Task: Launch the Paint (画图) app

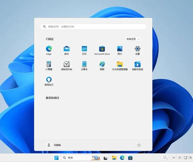Action: (x=102, y=66)
